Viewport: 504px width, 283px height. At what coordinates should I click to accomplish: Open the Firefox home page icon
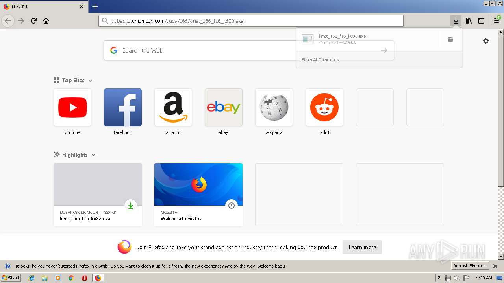pos(46,21)
